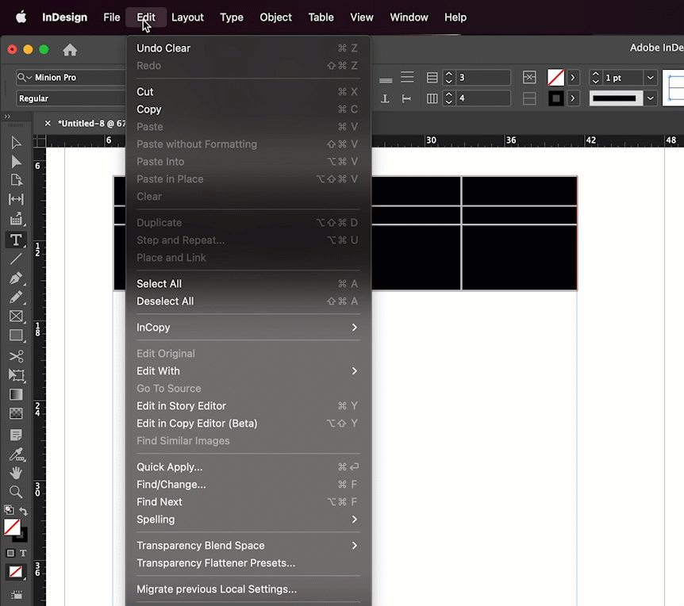The image size is (684, 606).
Task: Click the stroke swatch in control bar
Action: pyautogui.click(x=555, y=98)
